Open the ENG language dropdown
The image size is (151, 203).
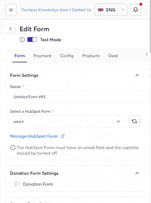click(x=111, y=10)
